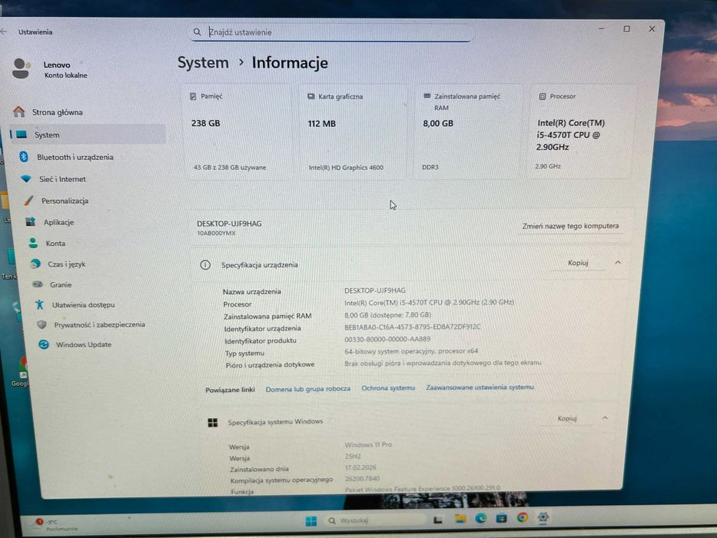Screen dimensions: 717x538
Task: Focus the Znajdź ustawienie search field
Action: (x=330, y=32)
